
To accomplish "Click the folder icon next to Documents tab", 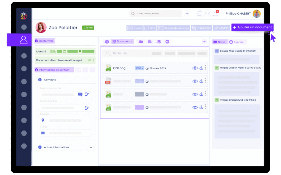I will [x=141, y=41].
